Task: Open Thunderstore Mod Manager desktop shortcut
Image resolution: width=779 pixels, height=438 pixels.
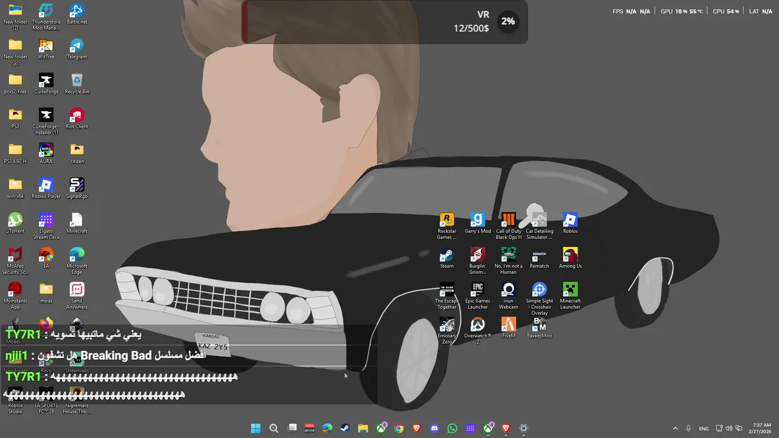Action: tap(46, 17)
